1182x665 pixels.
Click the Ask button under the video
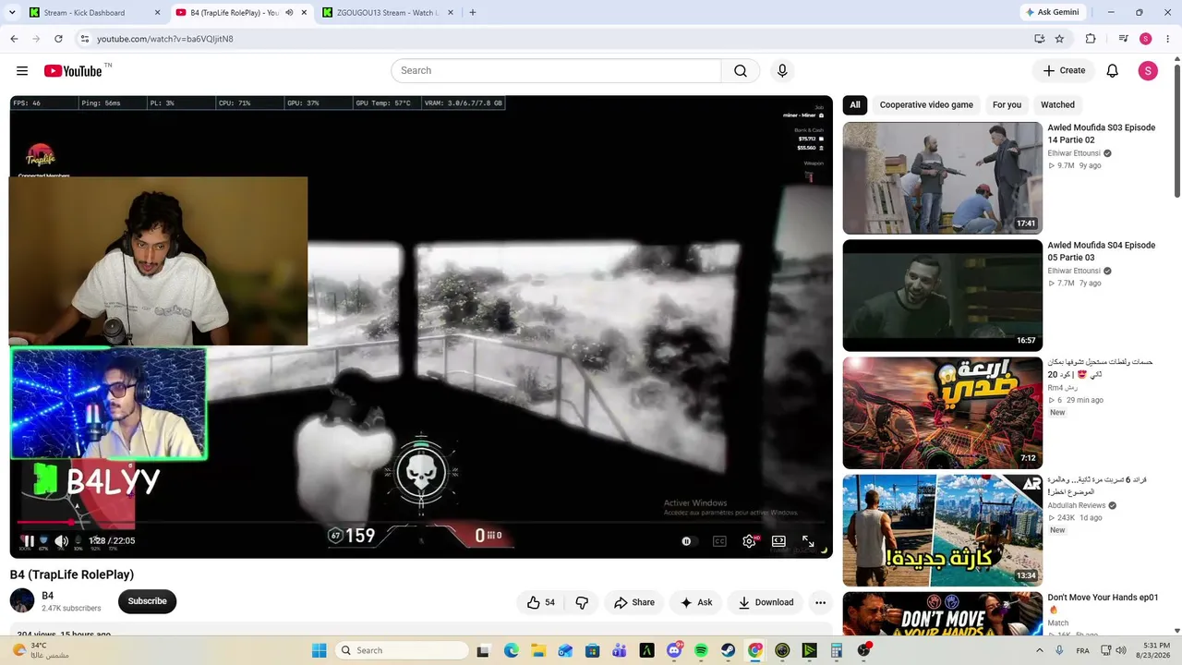click(x=696, y=602)
